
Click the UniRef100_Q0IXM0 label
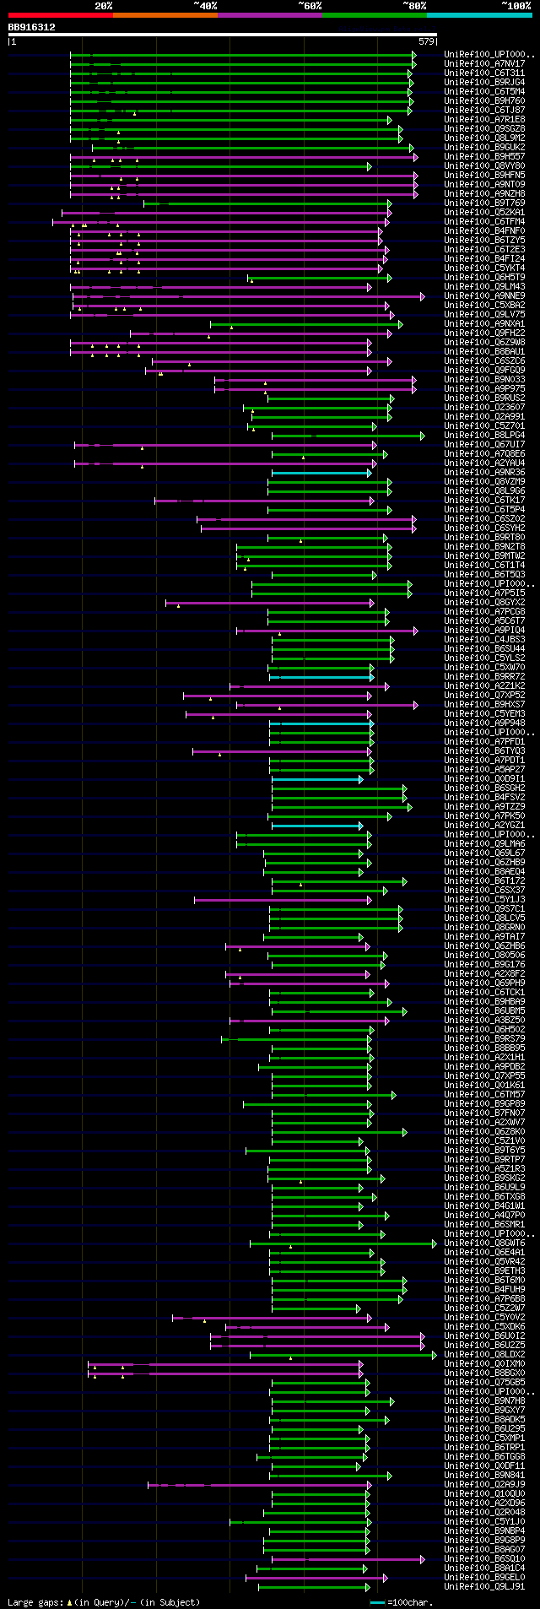[484, 1363]
